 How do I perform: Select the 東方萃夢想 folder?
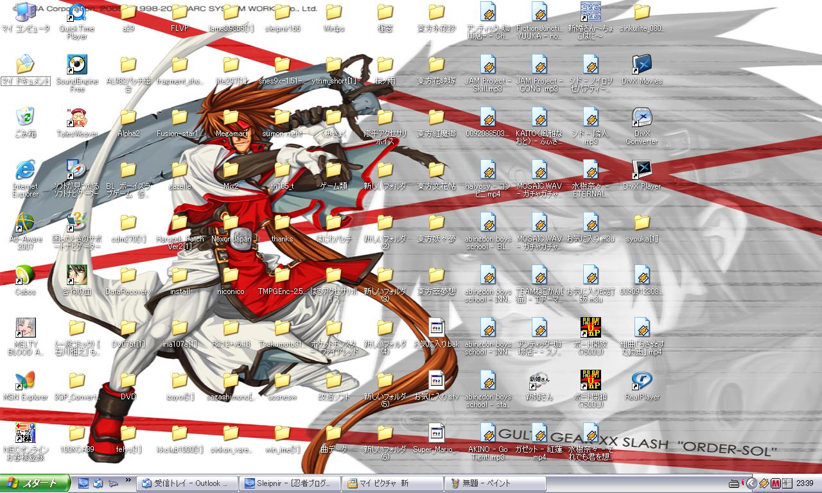click(x=437, y=282)
